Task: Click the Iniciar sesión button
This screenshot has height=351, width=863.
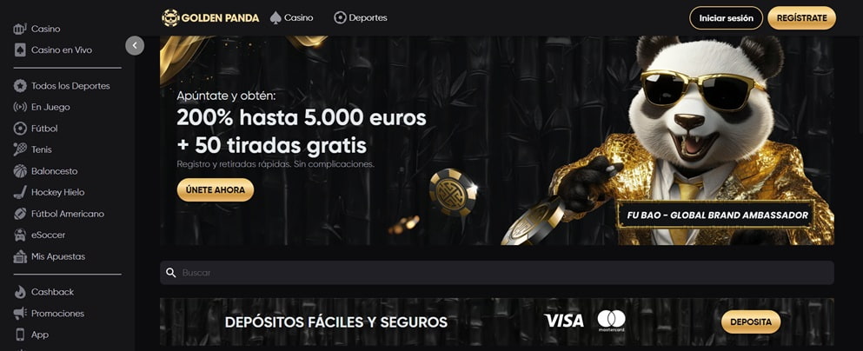Action: click(726, 18)
